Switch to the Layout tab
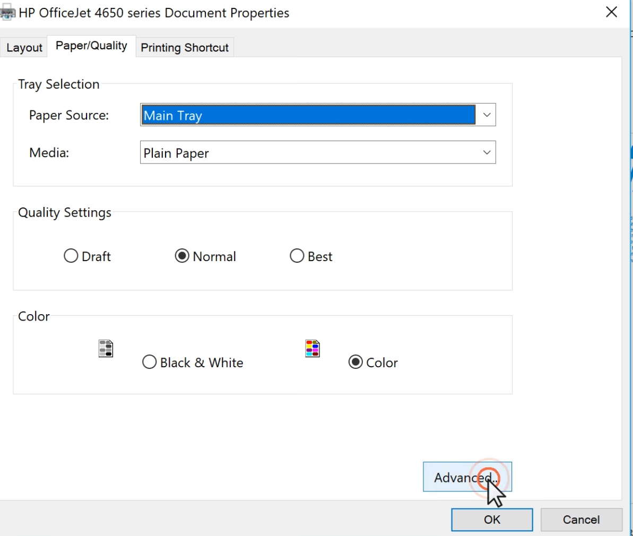633x536 pixels. [24, 48]
